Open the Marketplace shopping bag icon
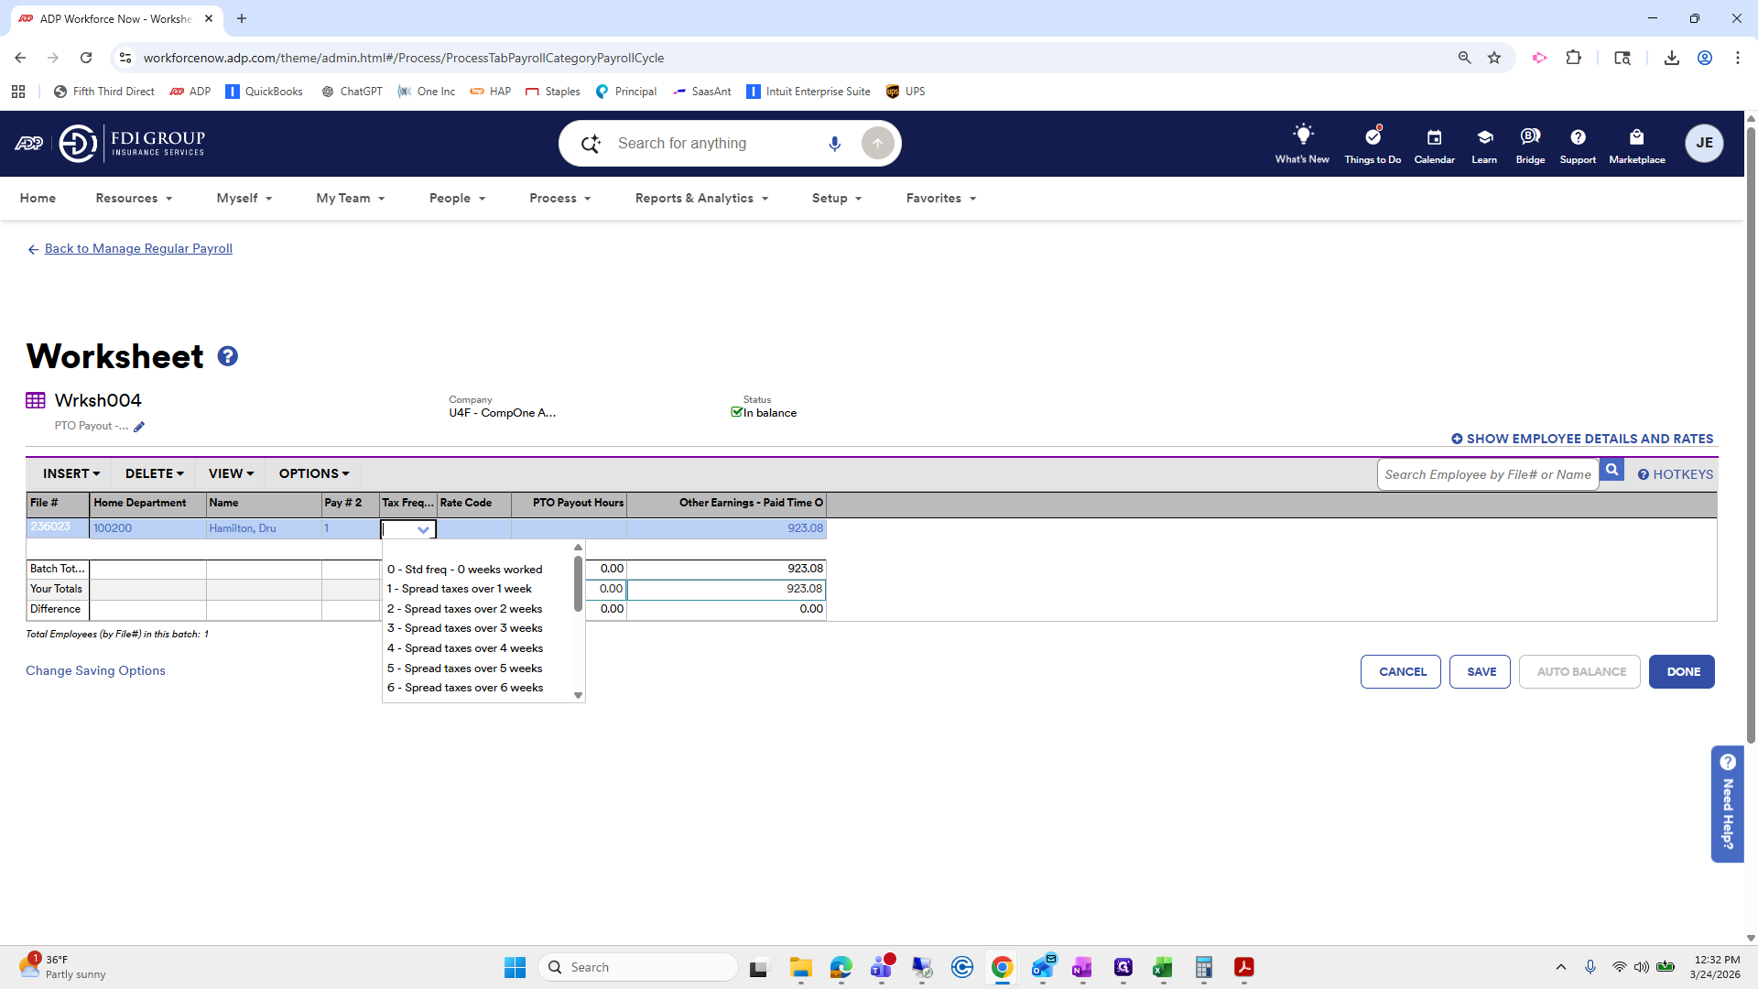The height and width of the screenshot is (989, 1758). point(1636,137)
